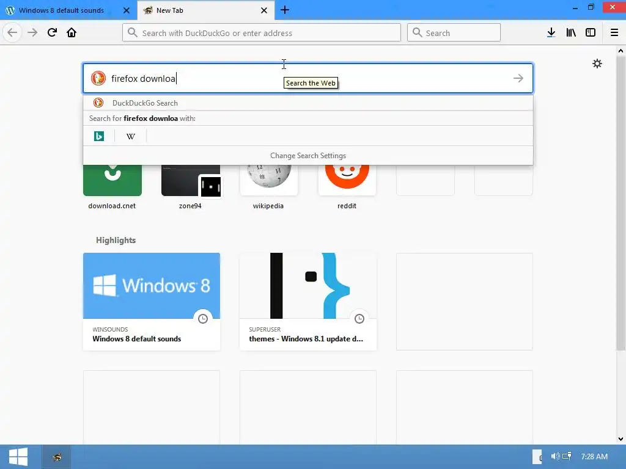Open the Windows 8 default sounds highlight

pyautogui.click(x=152, y=302)
